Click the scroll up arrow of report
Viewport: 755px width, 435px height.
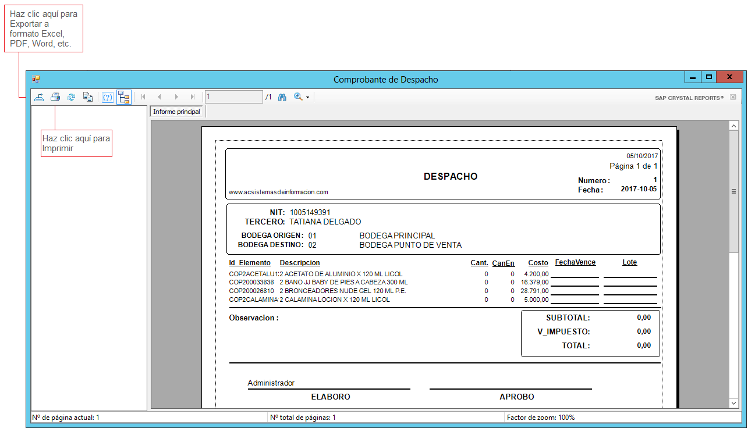[733, 126]
